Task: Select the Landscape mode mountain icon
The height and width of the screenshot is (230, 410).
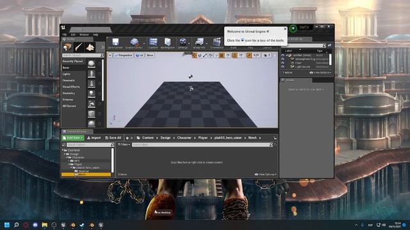Action: (90, 47)
